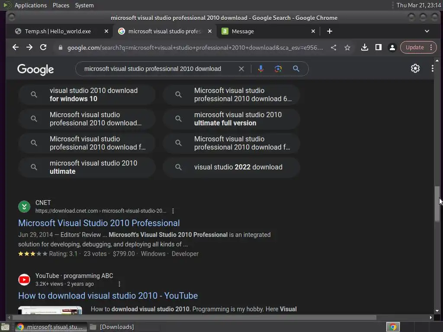Click scroll-up arrow of vertical scrollbar
443x332 pixels.
click(437, 61)
